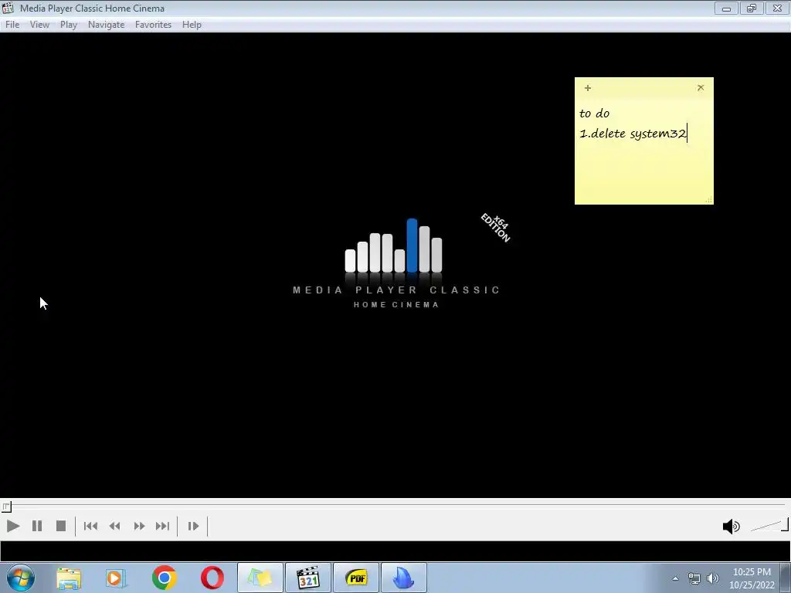Pause playback using the Pause button

coord(37,526)
